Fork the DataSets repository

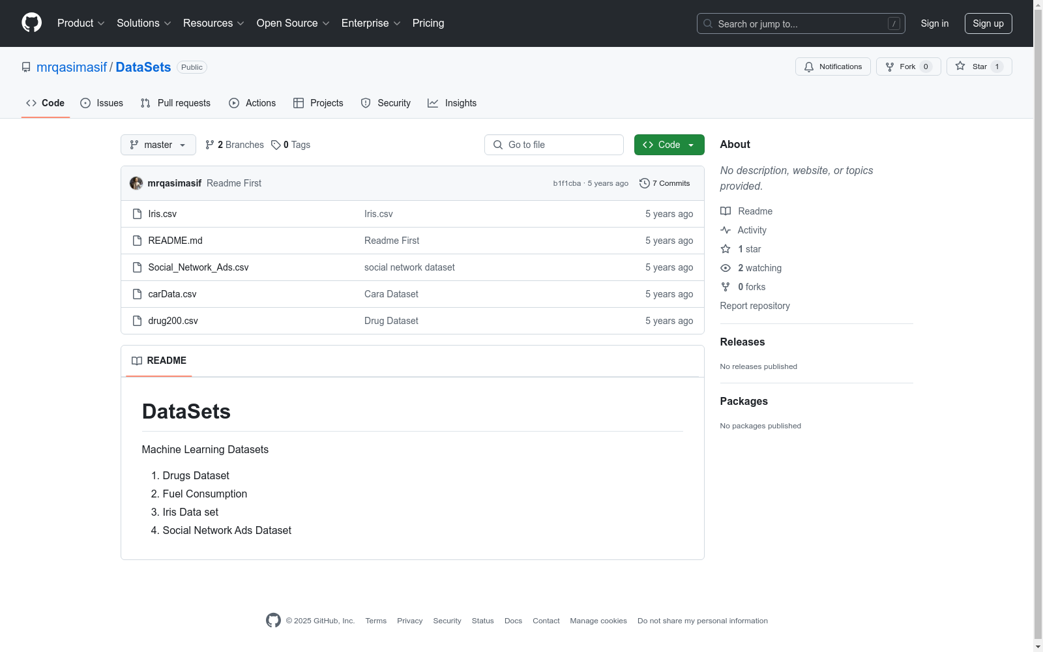pyautogui.click(x=909, y=67)
